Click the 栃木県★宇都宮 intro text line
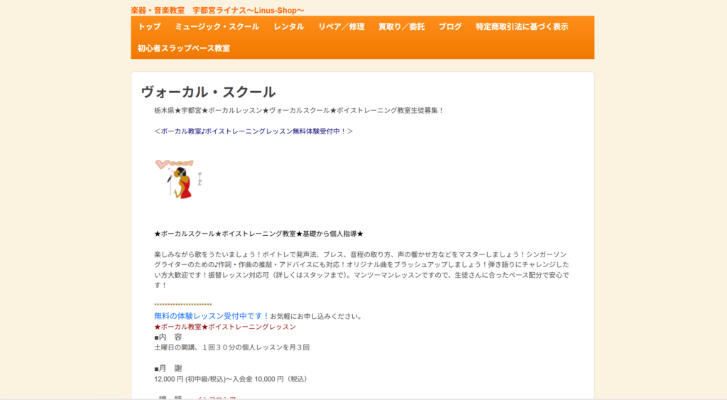 pyautogui.click(x=299, y=110)
